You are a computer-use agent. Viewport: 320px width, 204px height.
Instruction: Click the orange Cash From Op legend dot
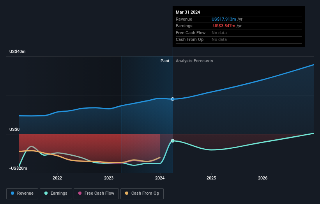(x=127, y=193)
